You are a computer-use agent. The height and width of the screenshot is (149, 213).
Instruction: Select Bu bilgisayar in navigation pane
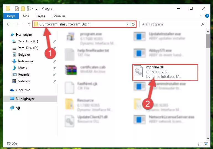coord(30,99)
